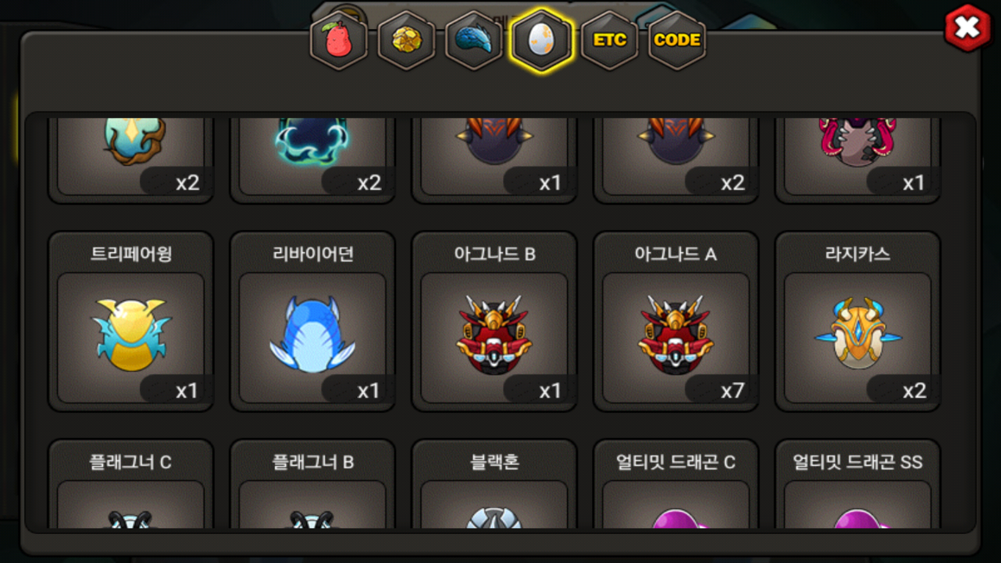This screenshot has width=1001, height=563.
Task: Select the 블랙혼 egg slot
Action: (x=494, y=484)
